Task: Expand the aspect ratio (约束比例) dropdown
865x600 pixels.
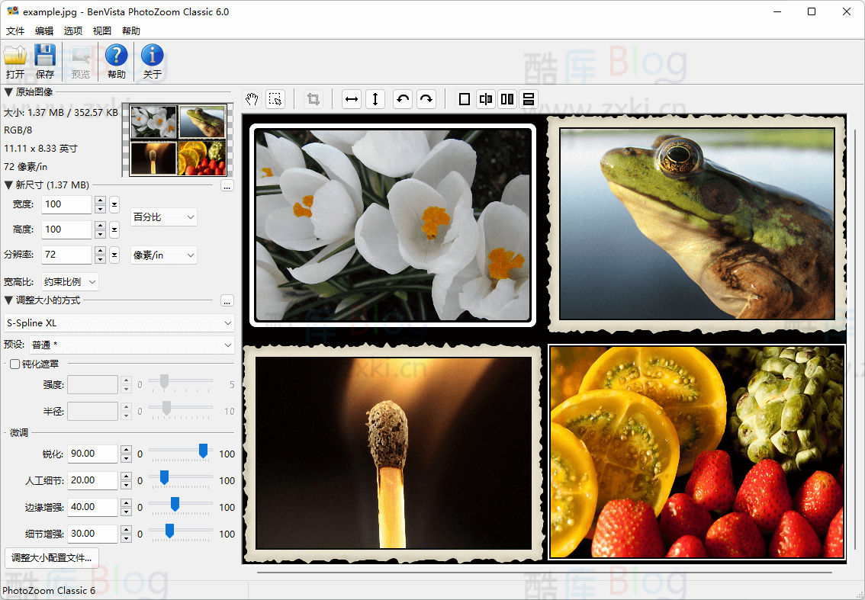Action: click(x=70, y=282)
